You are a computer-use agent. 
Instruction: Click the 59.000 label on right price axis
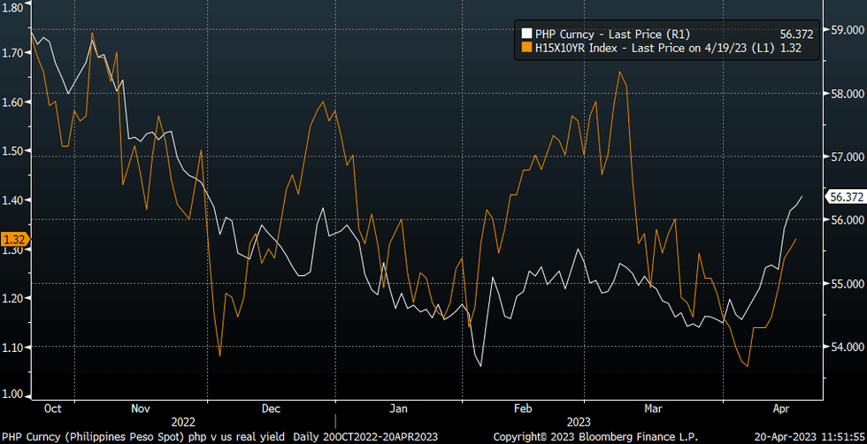point(846,30)
